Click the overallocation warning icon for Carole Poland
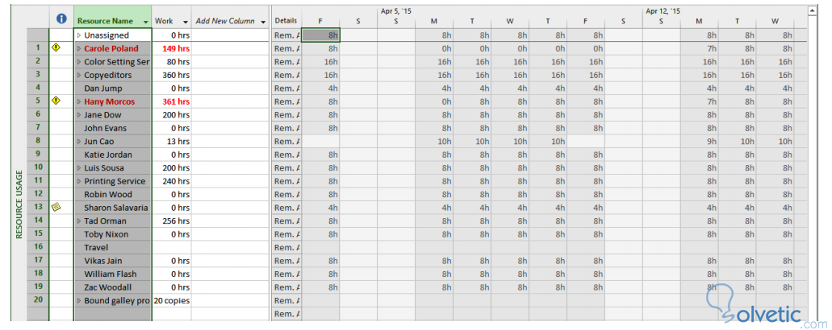The image size is (832, 330). [x=56, y=47]
